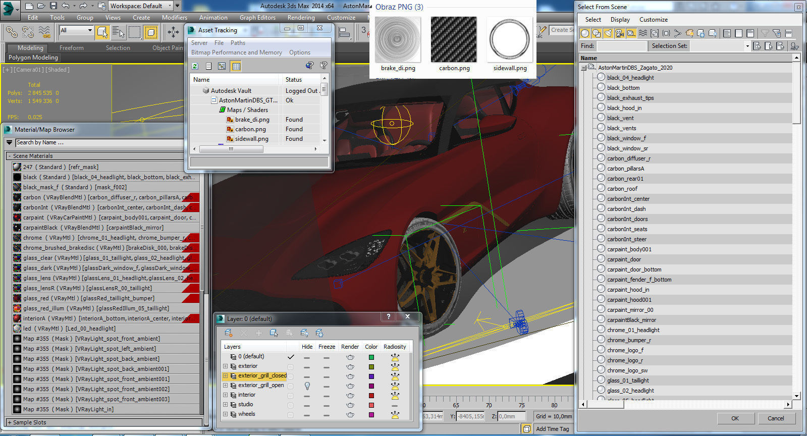Viewport: 807px width, 436px height.
Task: Open Select by Name tool
Action: (x=118, y=32)
